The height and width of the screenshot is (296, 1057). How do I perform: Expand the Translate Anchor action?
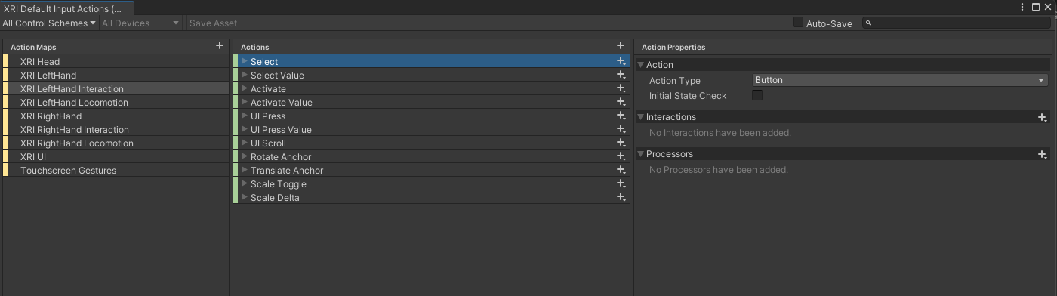[244, 170]
